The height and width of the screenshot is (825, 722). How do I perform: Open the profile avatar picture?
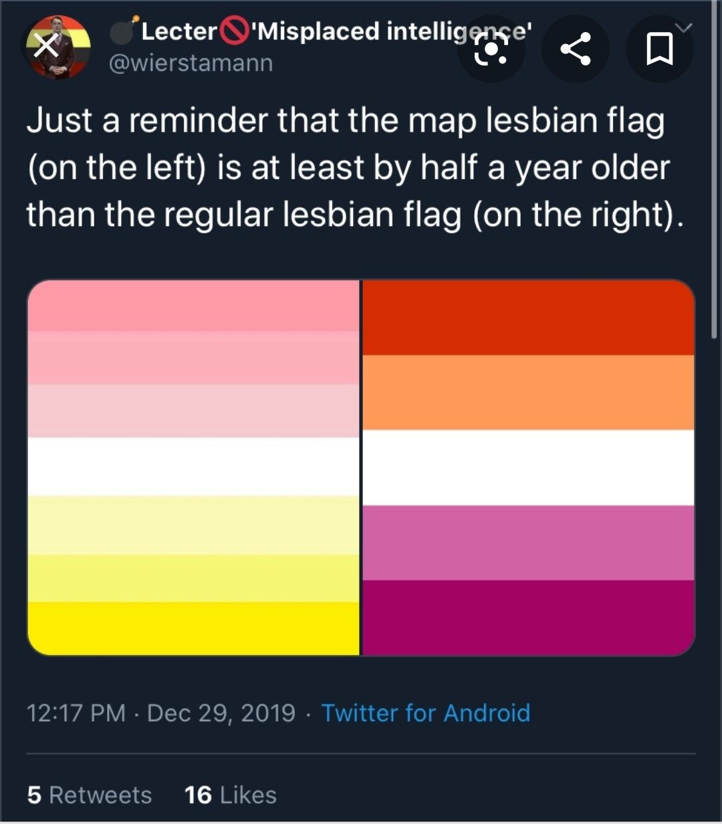coord(57,47)
